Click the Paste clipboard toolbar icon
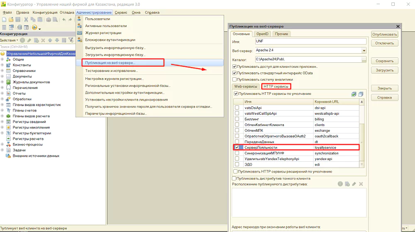This screenshot has width=415, height=232. pyautogui.click(x=40, y=20)
